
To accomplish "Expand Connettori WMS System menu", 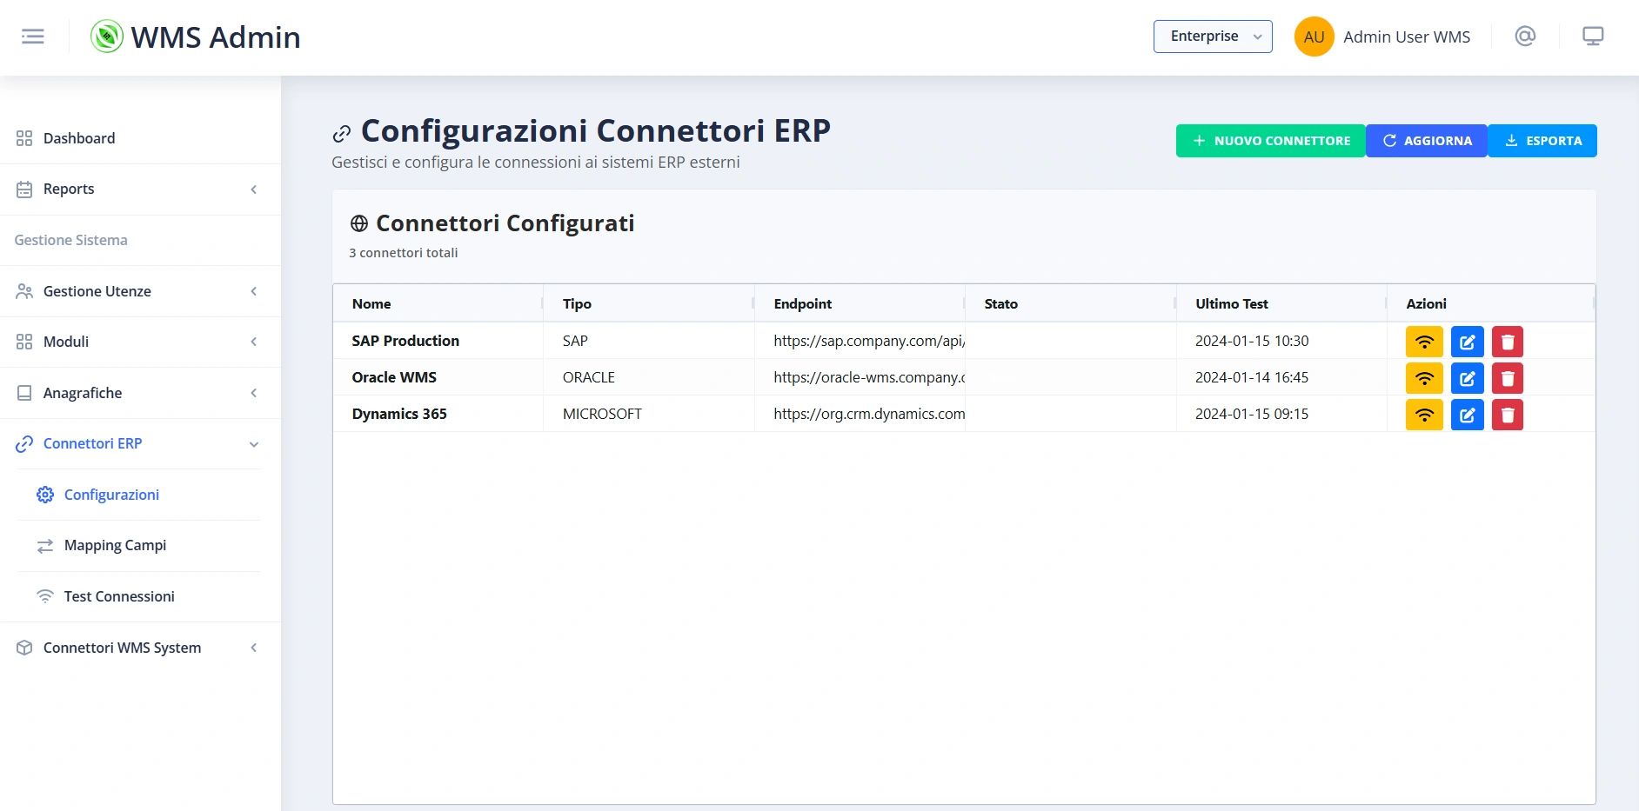I will pos(139,648).
